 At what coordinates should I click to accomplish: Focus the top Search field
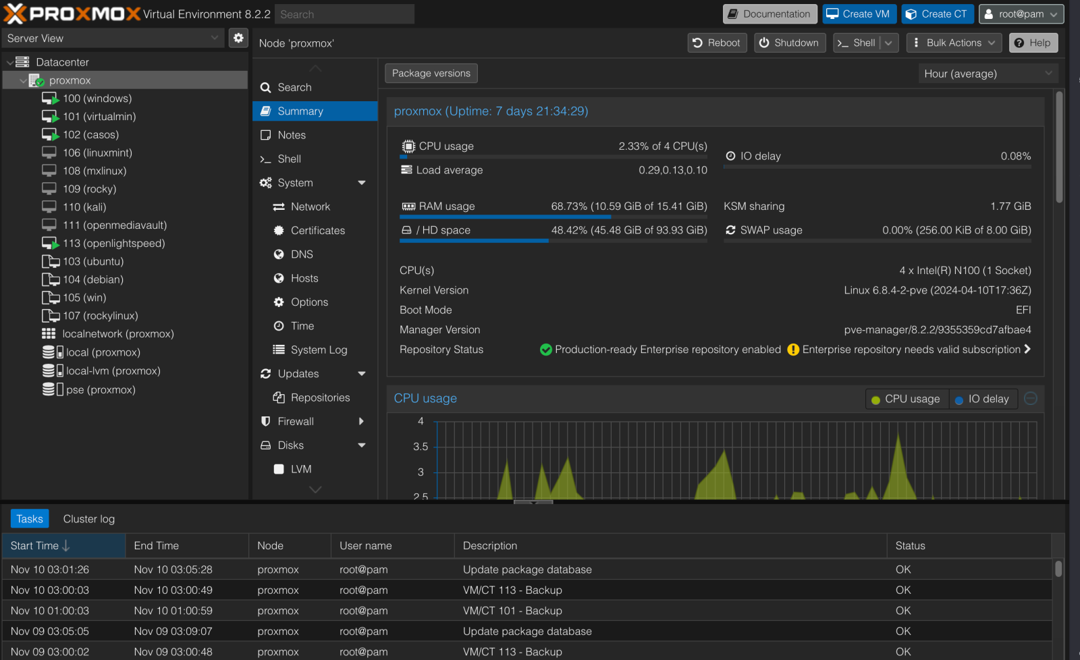point(345,14)
